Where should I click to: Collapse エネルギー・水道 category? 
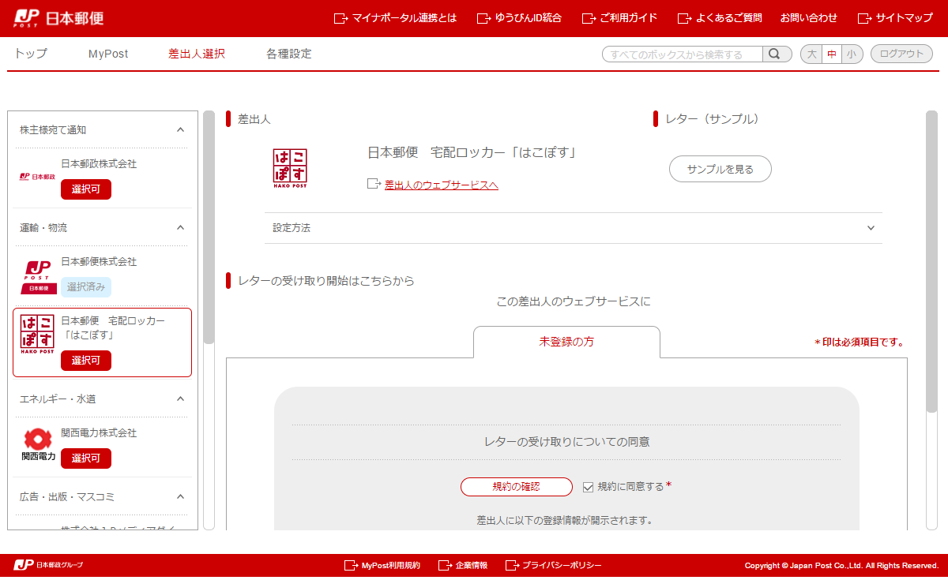pos(180,399)
